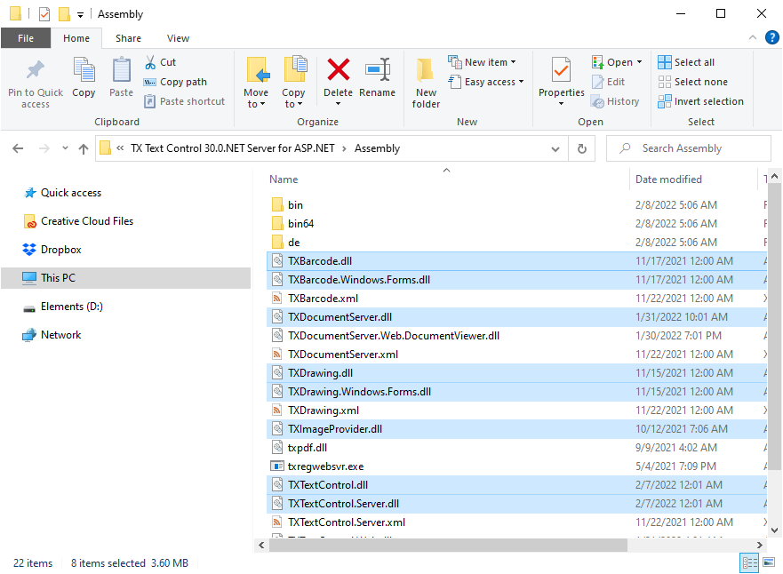Select TXImageProvider.dll file
783x574 pixels.
coord(517,429)
